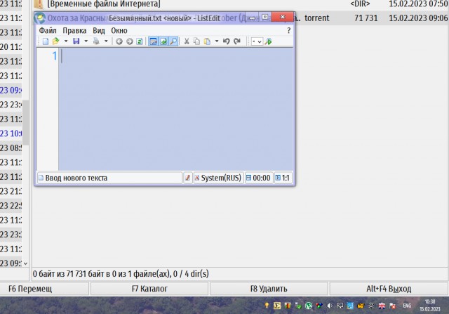Viewport: 449px width, 314px height.
Task: Go to the next file with forward arrow
Action: pos(129,41)
